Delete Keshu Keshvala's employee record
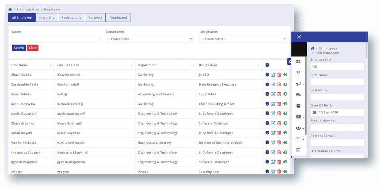The width and height of the screenshot is (381, 190). (279, 104)
